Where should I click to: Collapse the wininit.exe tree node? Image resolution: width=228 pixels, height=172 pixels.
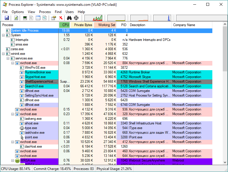tap(3, 54)
